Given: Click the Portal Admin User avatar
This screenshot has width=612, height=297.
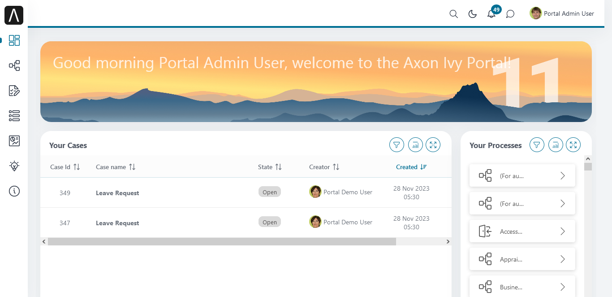Looking at the screenshot, I should pyautogui.click(x=535, y=13).
